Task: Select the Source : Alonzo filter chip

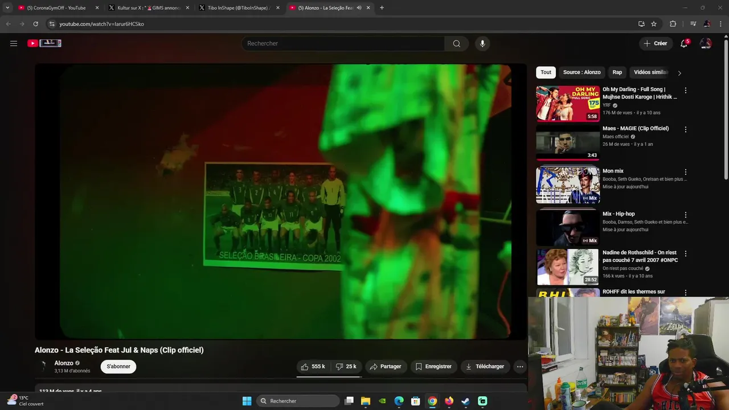Action: 581,72
